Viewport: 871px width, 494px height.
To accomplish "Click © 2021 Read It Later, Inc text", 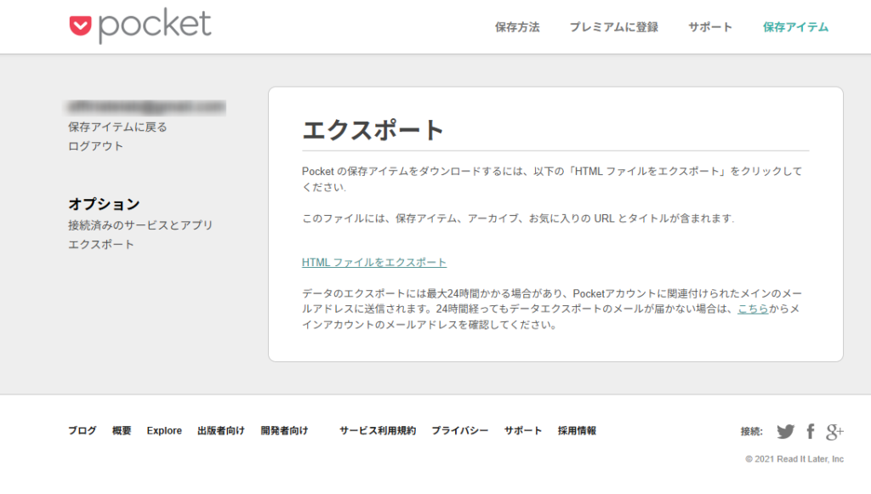I will coord(794,459).
